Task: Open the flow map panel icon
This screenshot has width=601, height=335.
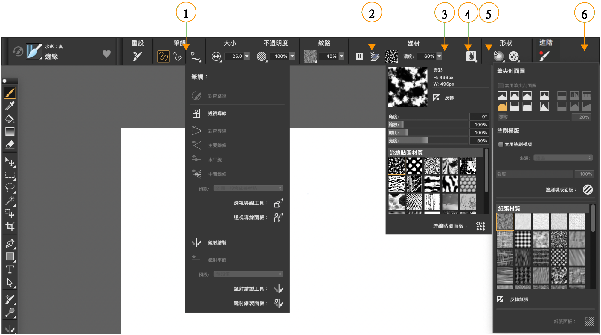Action: (x=481, y=226)
